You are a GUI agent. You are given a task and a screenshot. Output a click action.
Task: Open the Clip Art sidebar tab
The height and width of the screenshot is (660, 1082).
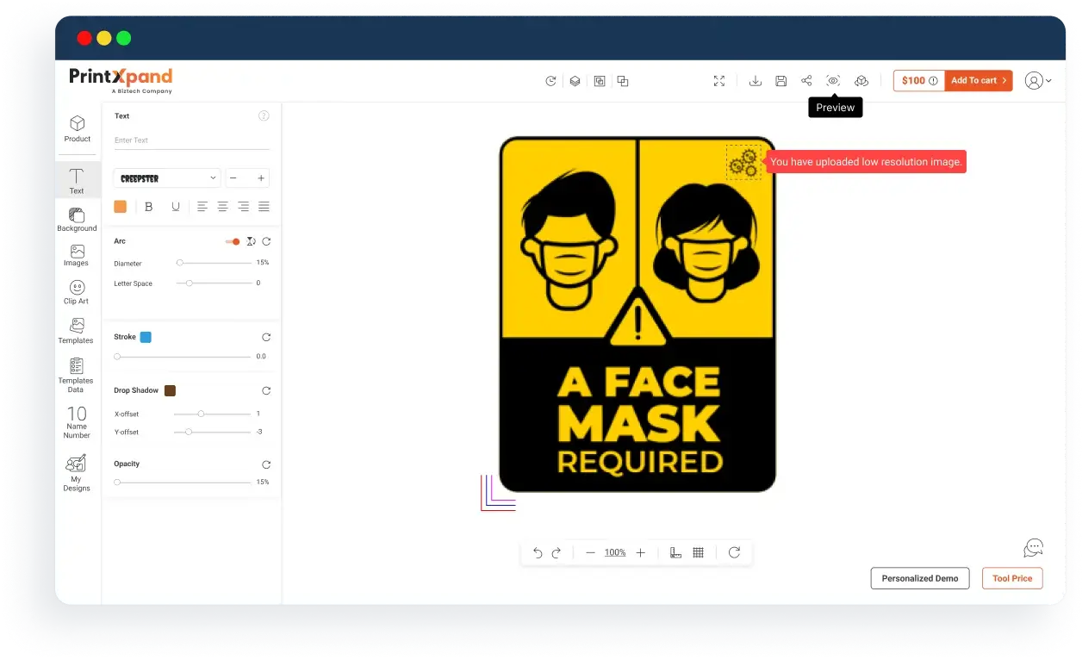77,292
